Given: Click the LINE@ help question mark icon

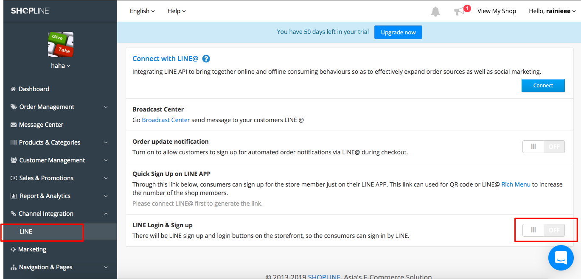Looking at the screenshot, I should [206, 59].
